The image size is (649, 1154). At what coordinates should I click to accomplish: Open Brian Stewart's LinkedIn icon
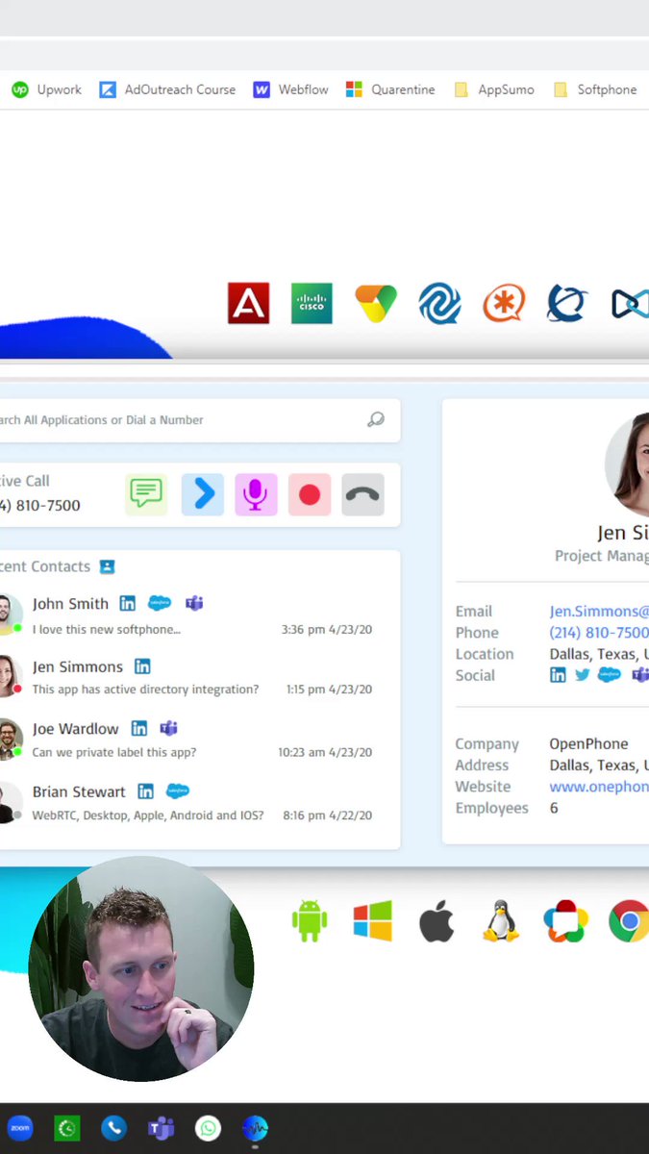tap(145, 791)
